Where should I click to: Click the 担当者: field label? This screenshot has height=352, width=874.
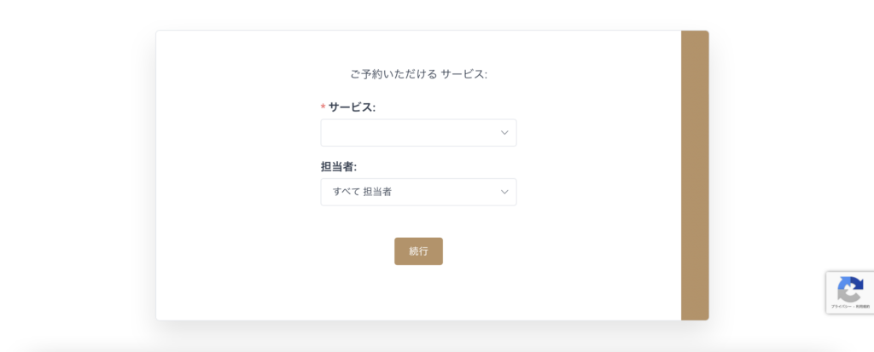[339, 166]
